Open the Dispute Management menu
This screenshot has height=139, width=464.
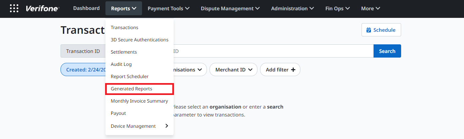pos(230,8)
